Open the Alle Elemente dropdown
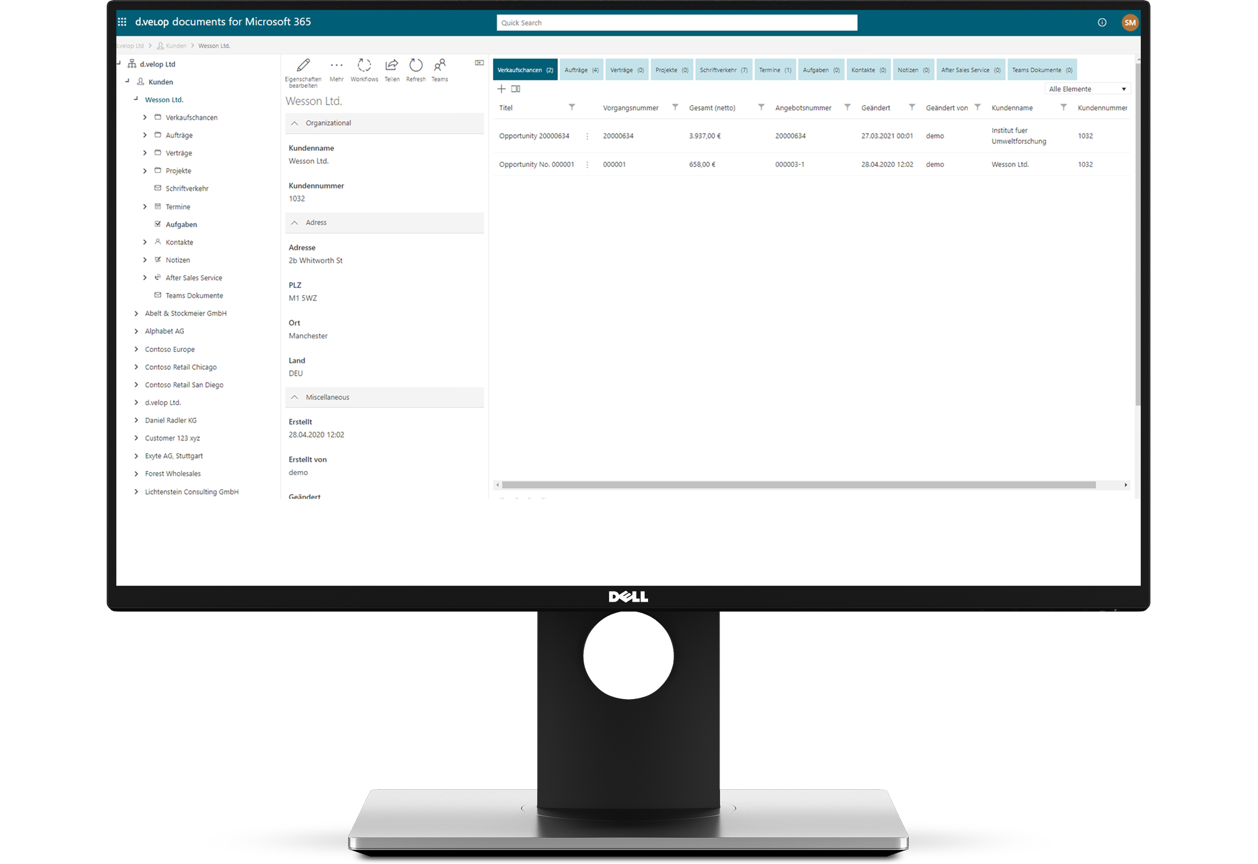This screenshot has width=1258, height=864. (x=1087, y=89)
